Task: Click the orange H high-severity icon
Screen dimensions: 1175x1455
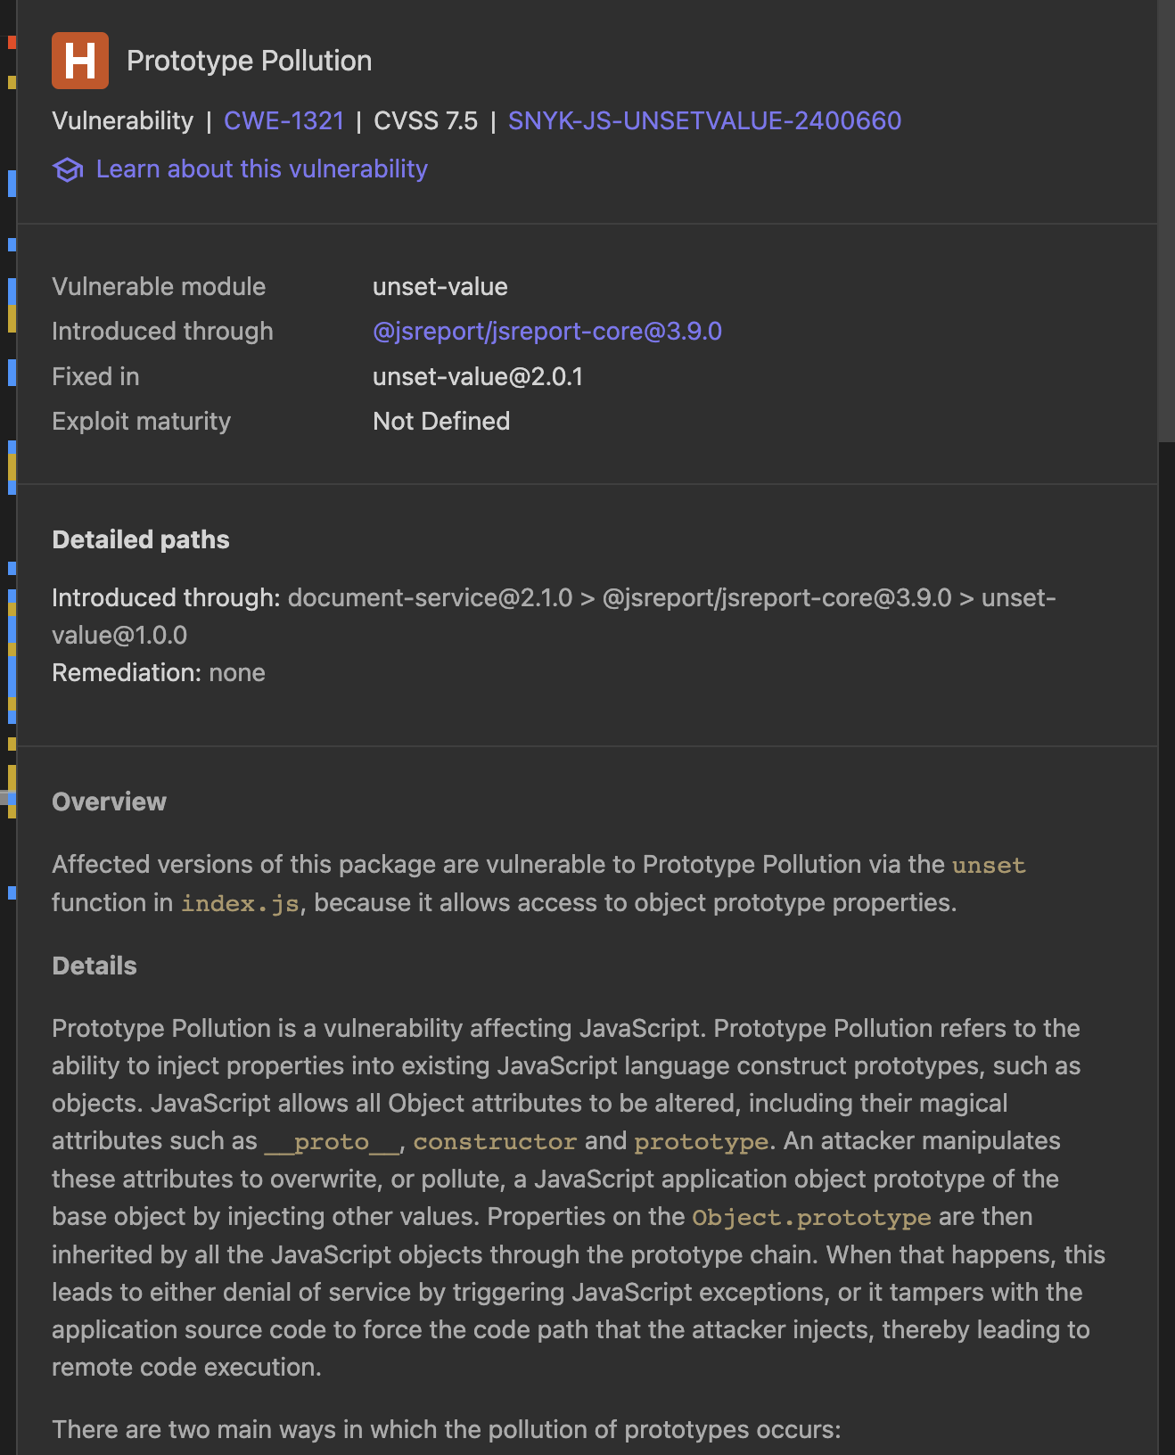Action: (x=80, y=61)
